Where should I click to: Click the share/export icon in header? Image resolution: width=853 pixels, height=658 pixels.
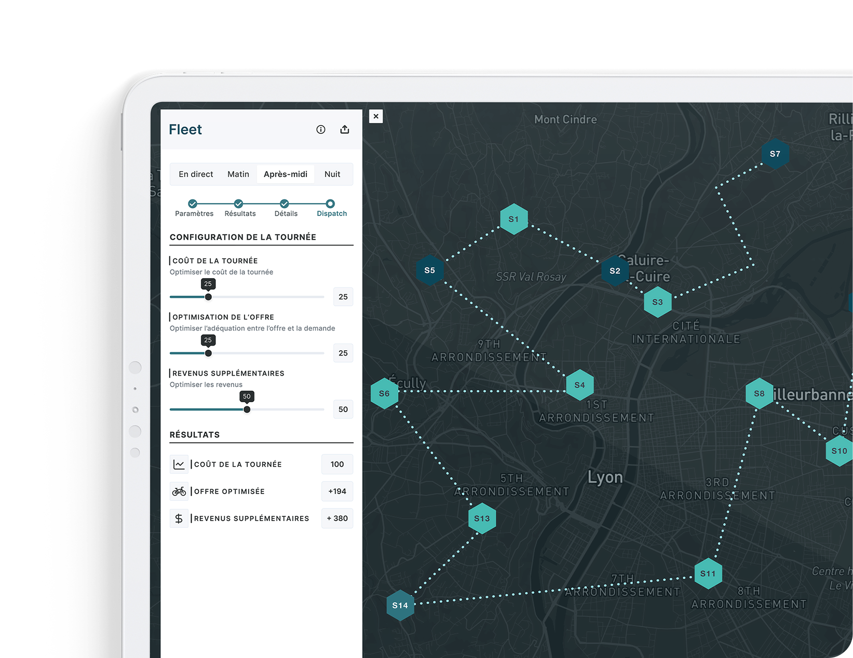click(x=345, y=130)
